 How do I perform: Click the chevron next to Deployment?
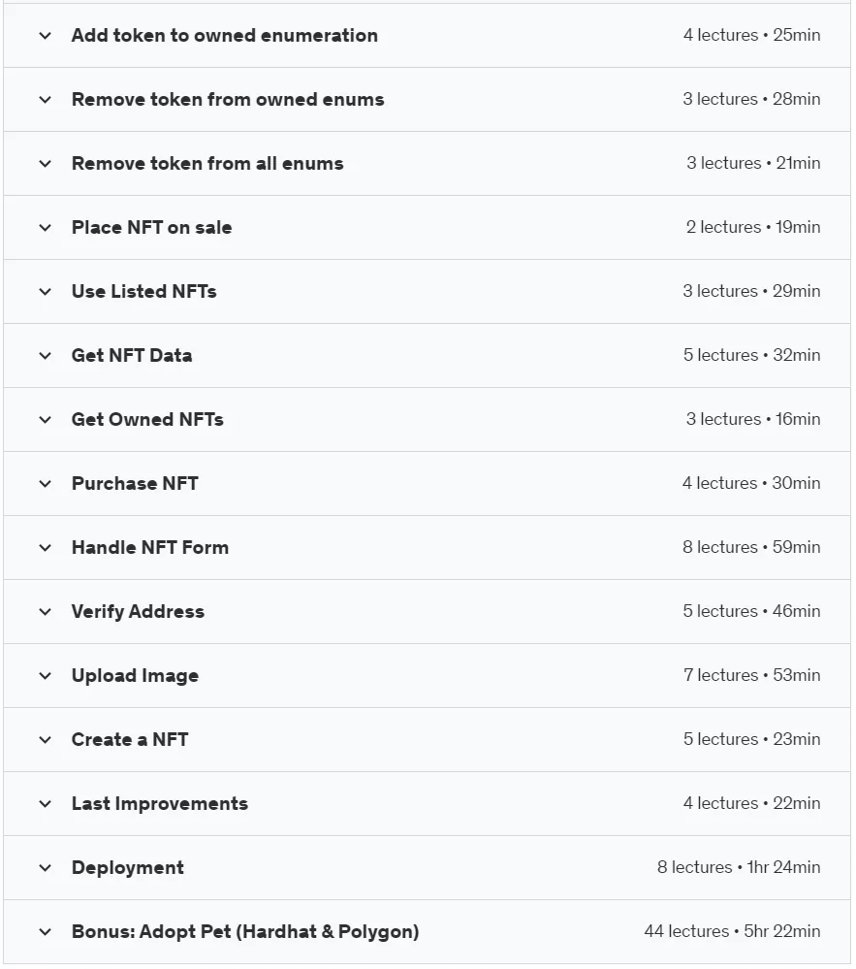coord(46,868)
